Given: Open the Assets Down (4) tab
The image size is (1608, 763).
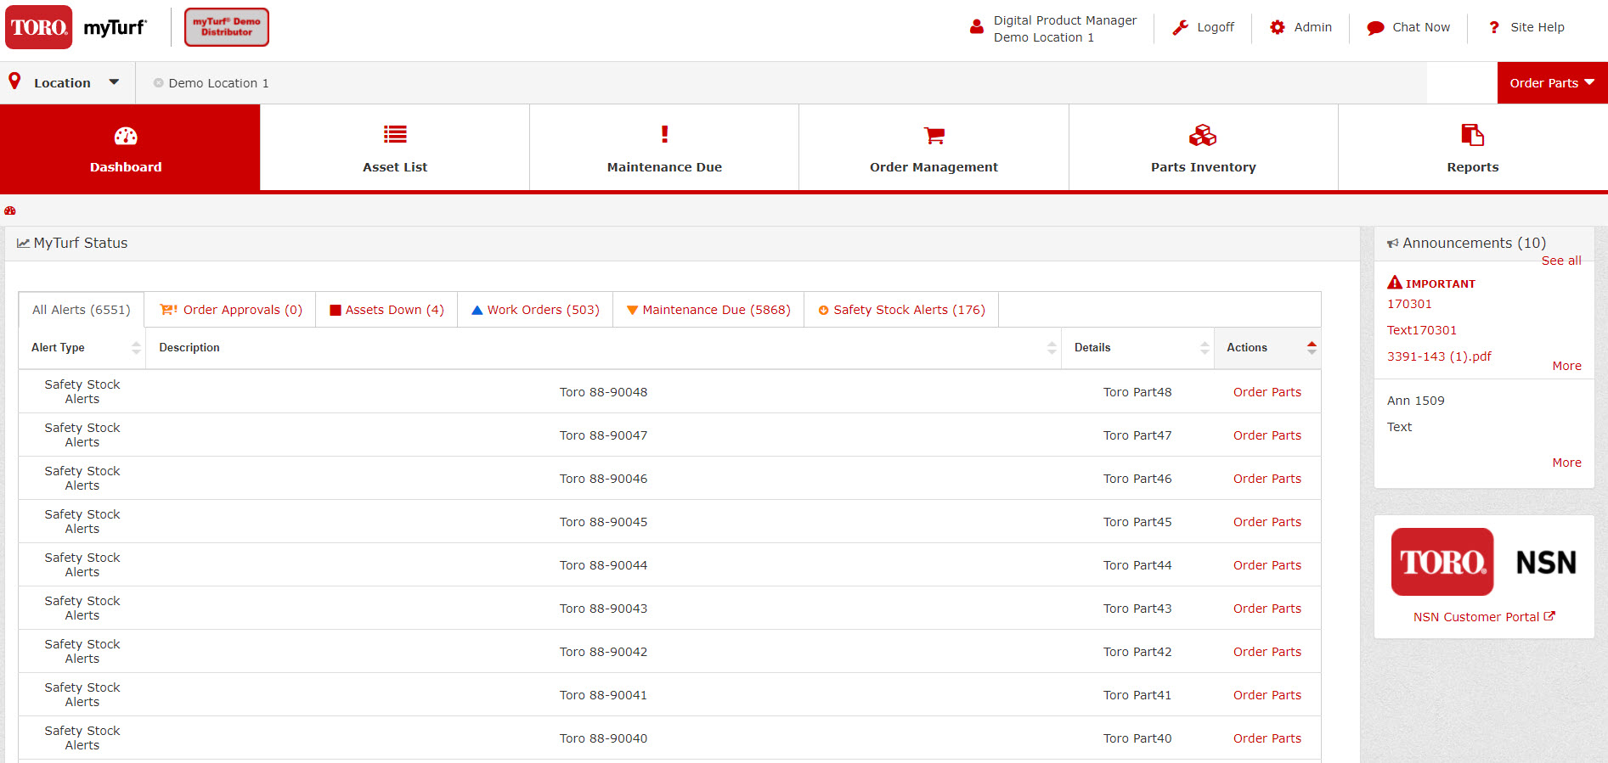Looking at the screenshot, I should 386,310.
